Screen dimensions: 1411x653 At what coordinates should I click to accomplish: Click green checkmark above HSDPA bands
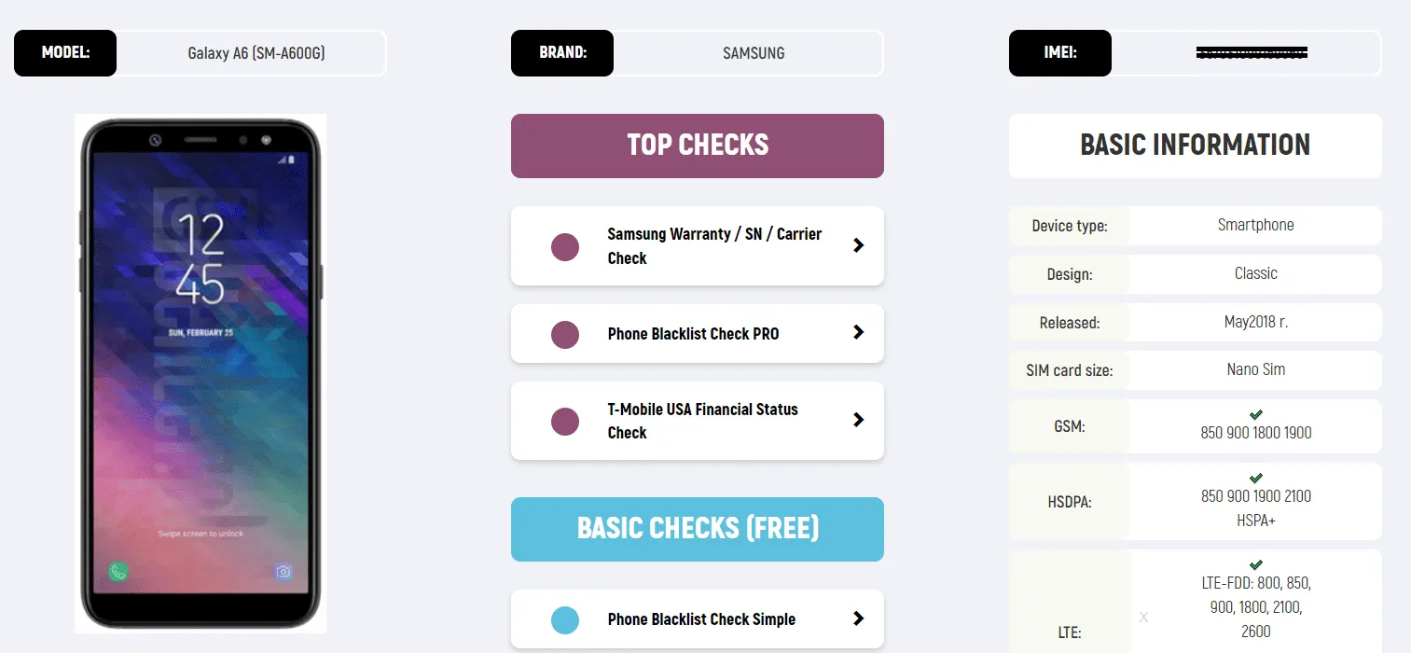tap(1256, 478)
